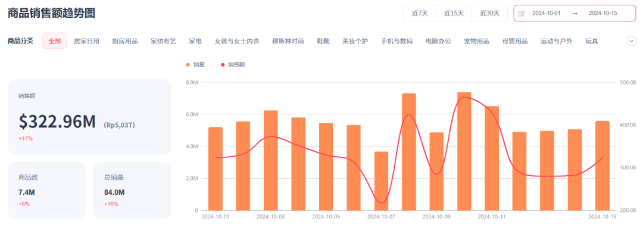Click the 2024-10-15 sales volume bar
The width and height of the screenshot is (643, 231).
603,166
